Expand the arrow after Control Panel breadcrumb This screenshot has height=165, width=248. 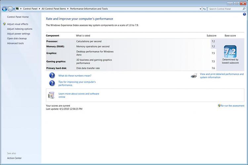(40, 9)
